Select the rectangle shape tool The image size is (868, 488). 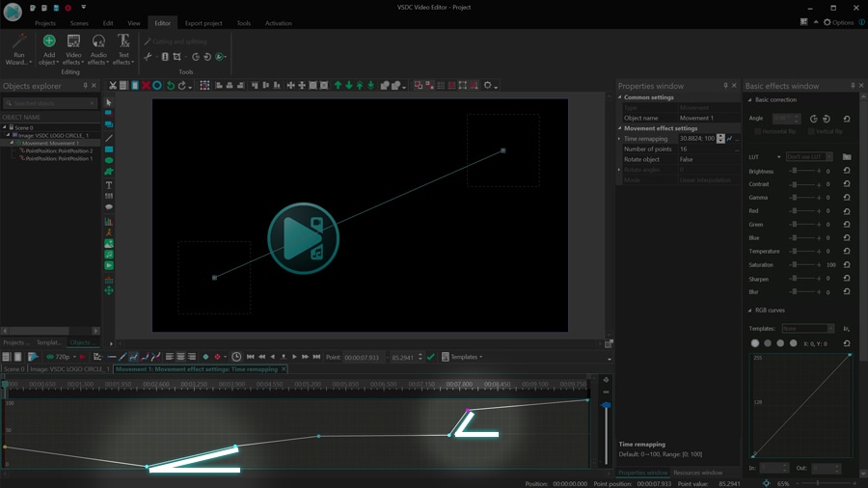pyautogui.click(x=108, y=149)
